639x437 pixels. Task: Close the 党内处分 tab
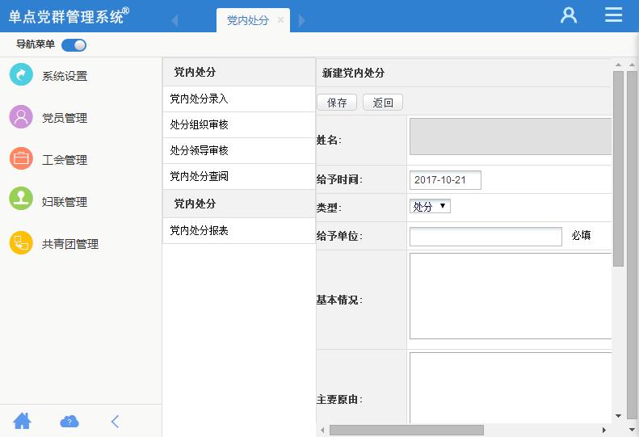pos(280,19)
